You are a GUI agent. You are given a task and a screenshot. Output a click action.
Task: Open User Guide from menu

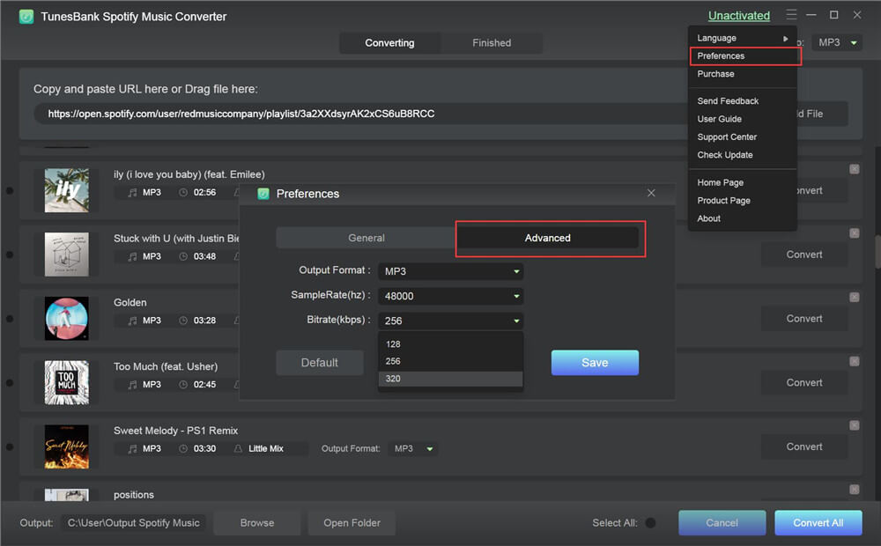[x=743, y=119]
